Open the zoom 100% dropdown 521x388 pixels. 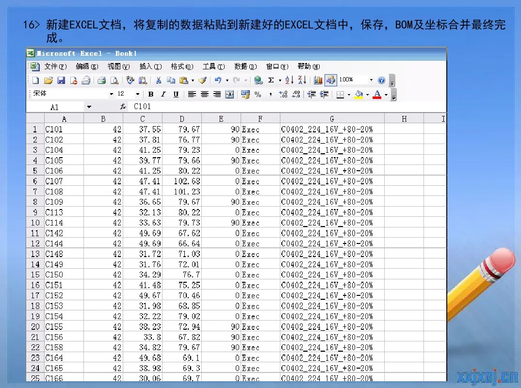coord(371,80)
